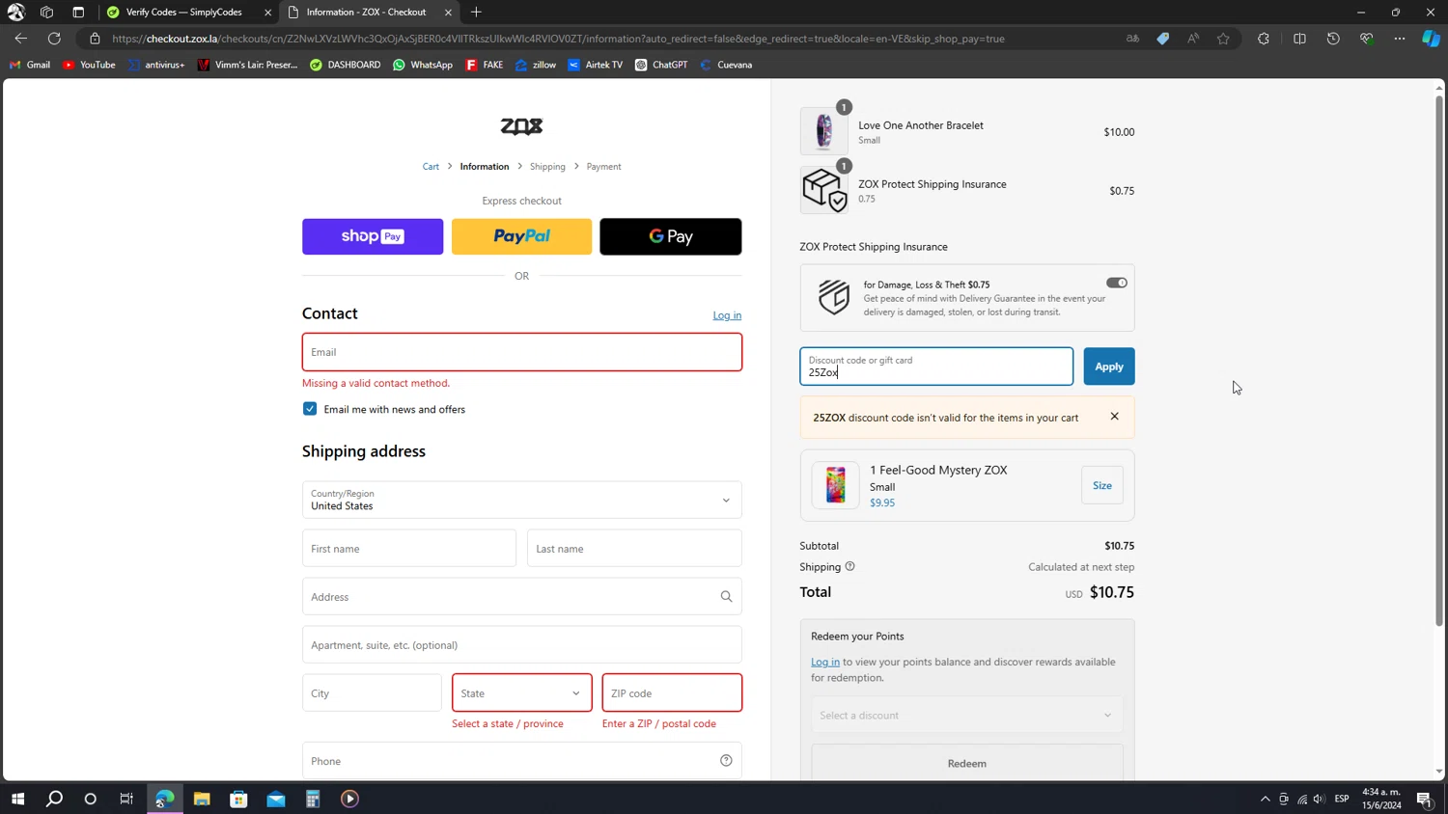Open Edge settings and more menu

pos(1400,39)
